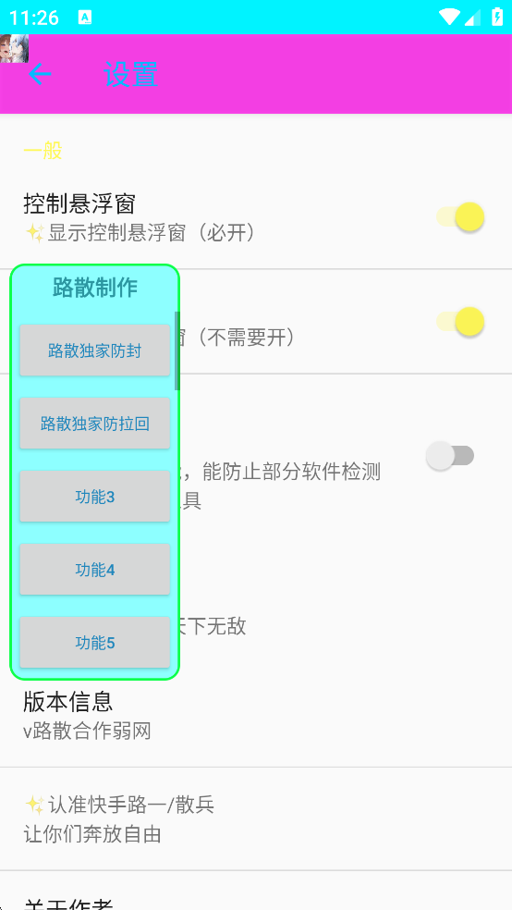Tap the anime avatar thumbnail in corner
Screen dimensions: 512x910
point(14,48)
